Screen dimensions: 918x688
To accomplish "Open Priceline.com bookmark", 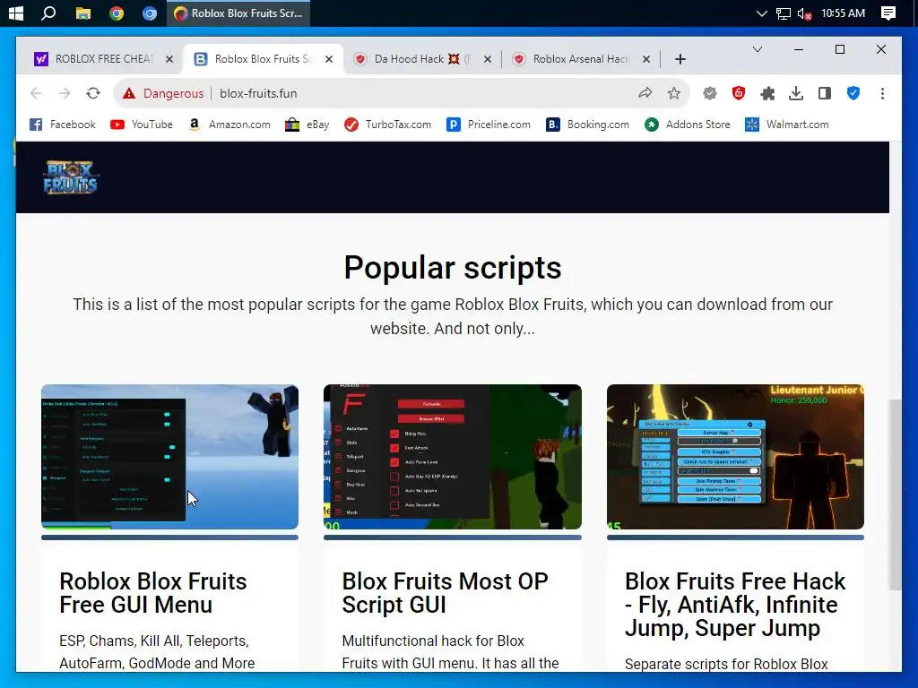I will (x=489, y=125).
